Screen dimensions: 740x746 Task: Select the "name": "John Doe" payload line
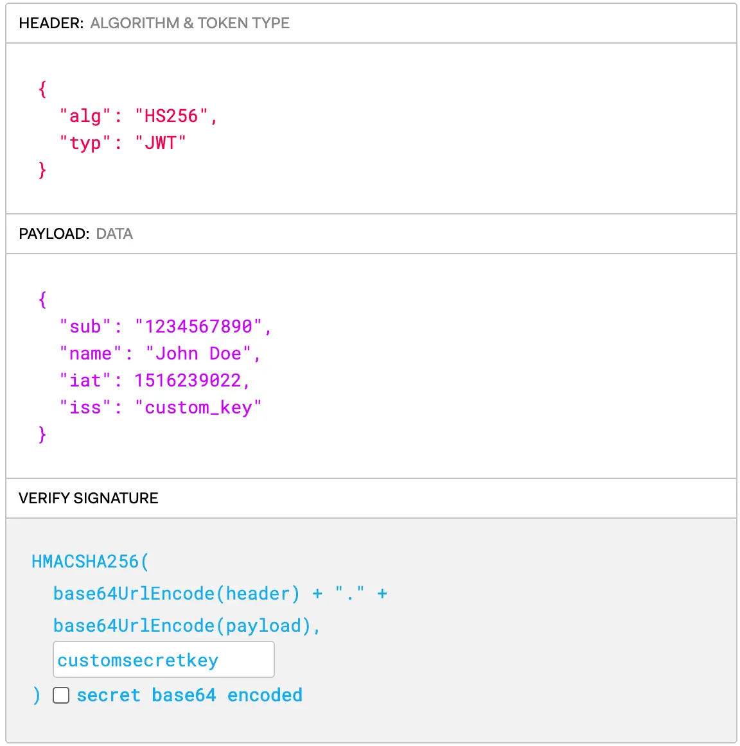tap(159, 354)
